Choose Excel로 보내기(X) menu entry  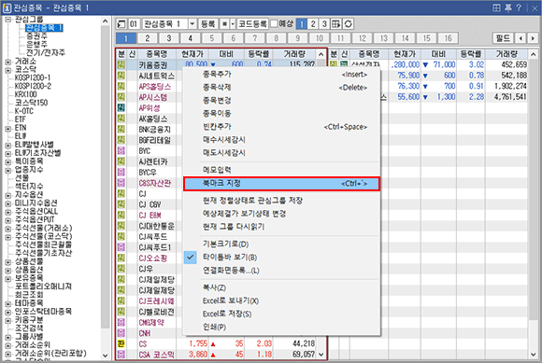(281, 300)
